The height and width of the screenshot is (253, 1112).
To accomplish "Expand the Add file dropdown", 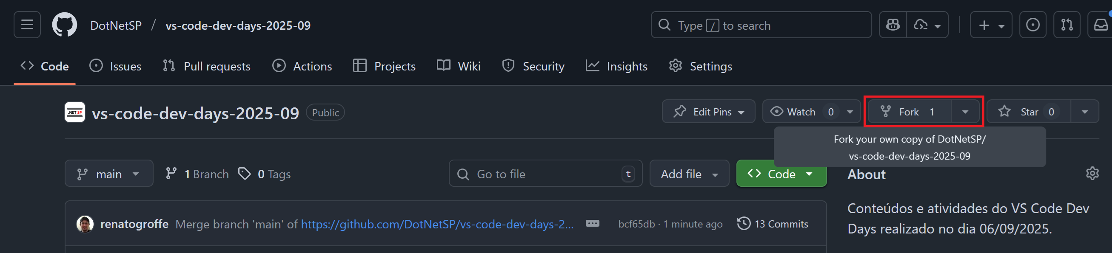I will tap(690, 174).
